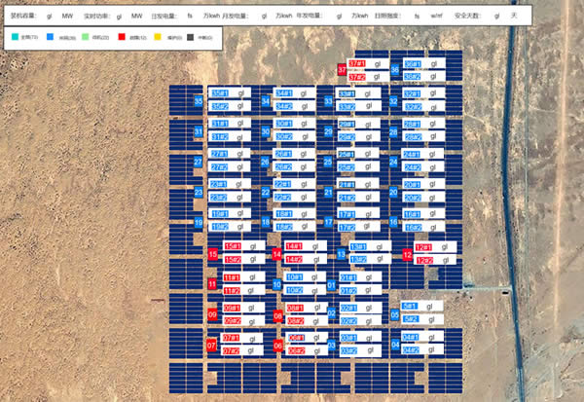Viewport: 584px width, 402px height.
Task: Toggle the yellow legend status filter
Action: point(158,36)
